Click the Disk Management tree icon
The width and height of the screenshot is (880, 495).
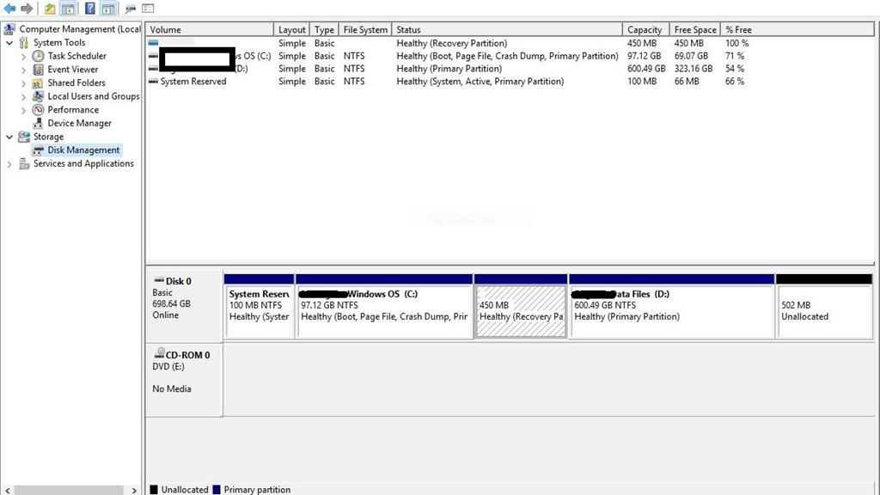pos(38,150)
